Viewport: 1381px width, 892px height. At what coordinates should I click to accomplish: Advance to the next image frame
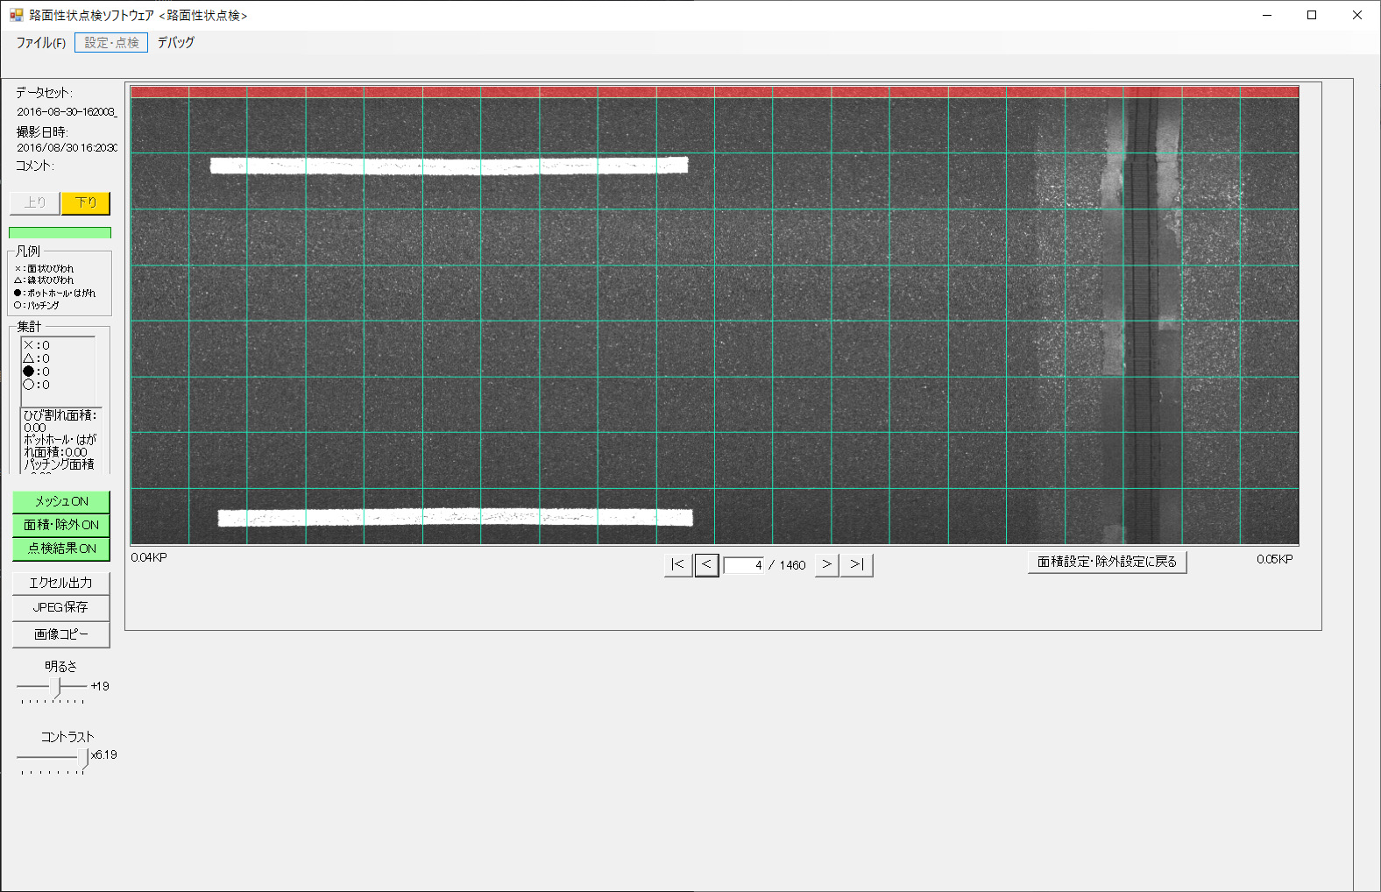pyautogui.click(x=826, y=565)
